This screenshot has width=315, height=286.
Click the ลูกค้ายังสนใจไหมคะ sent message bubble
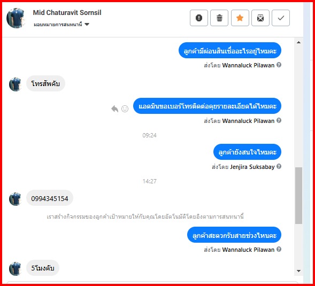pos(247,152)
